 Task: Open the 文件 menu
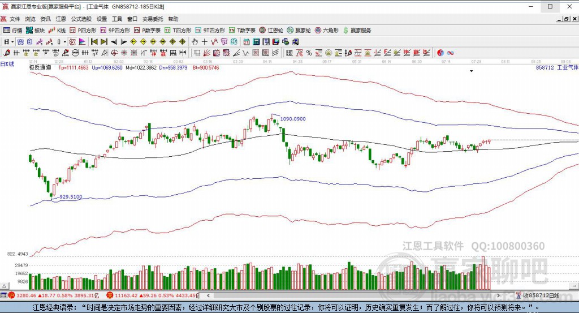pyautogui.click(x=15, y=19)
